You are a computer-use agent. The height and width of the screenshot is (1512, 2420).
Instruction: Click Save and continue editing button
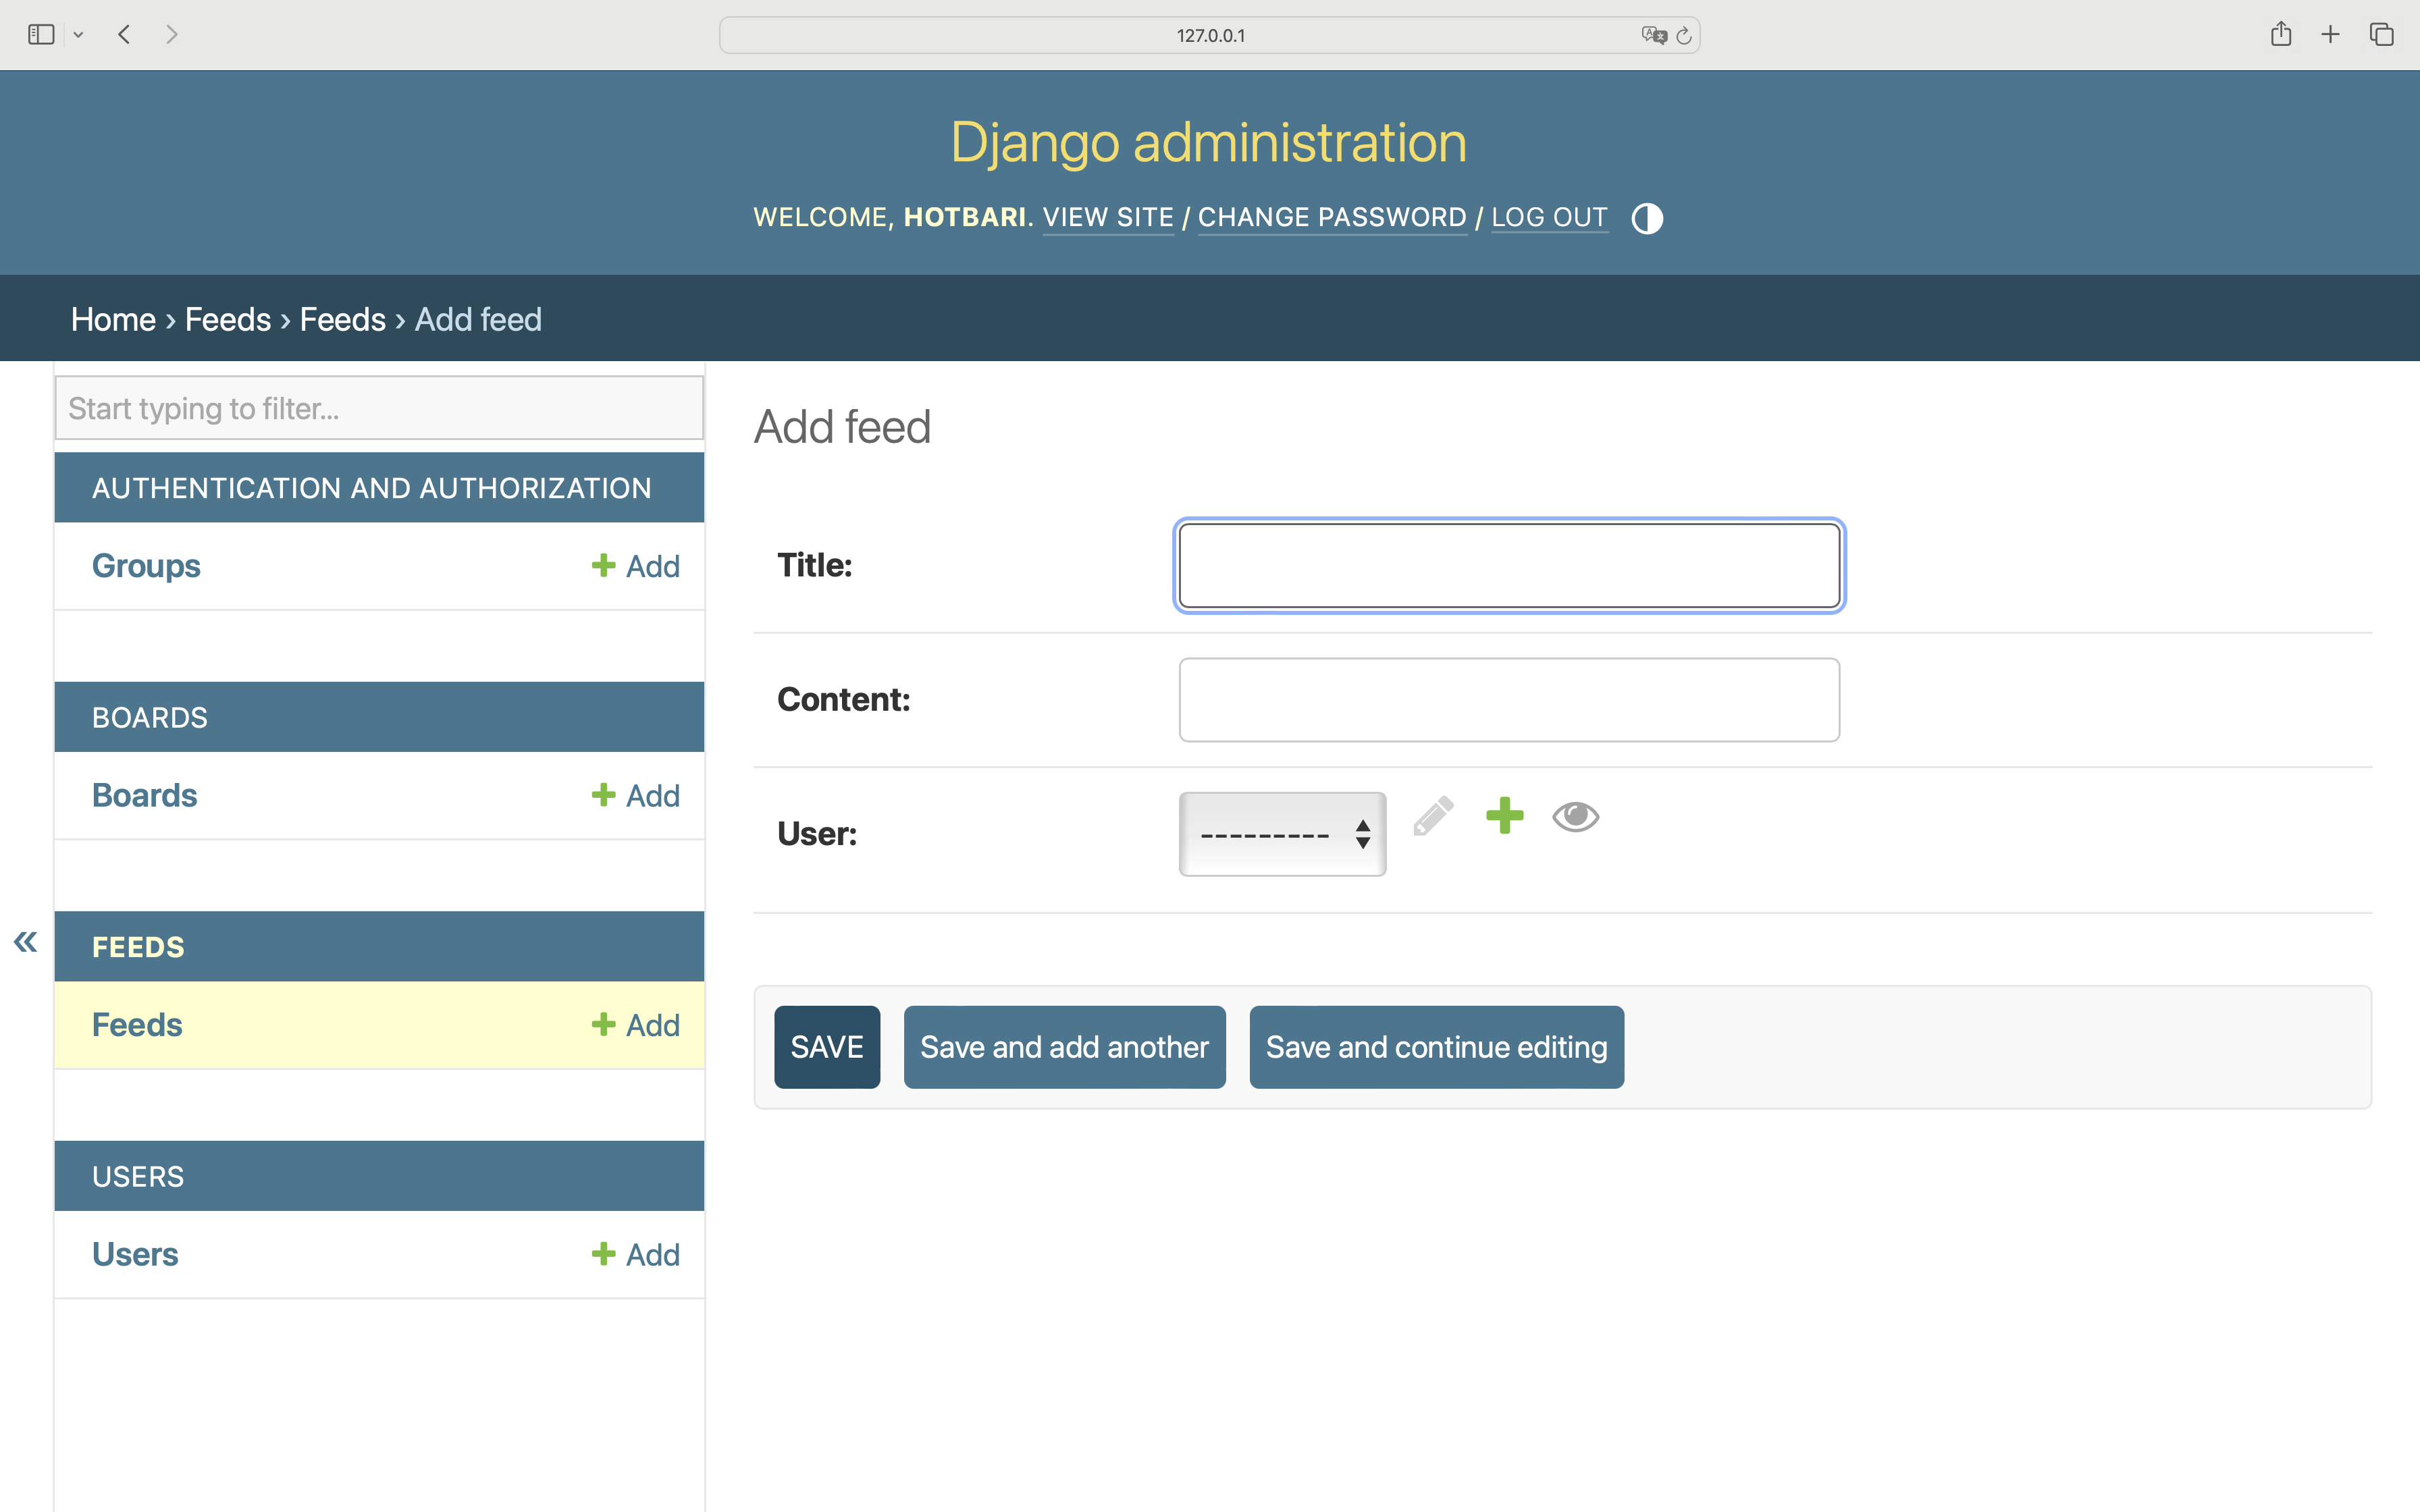pyautogui.click(x=1436, y=1047)
